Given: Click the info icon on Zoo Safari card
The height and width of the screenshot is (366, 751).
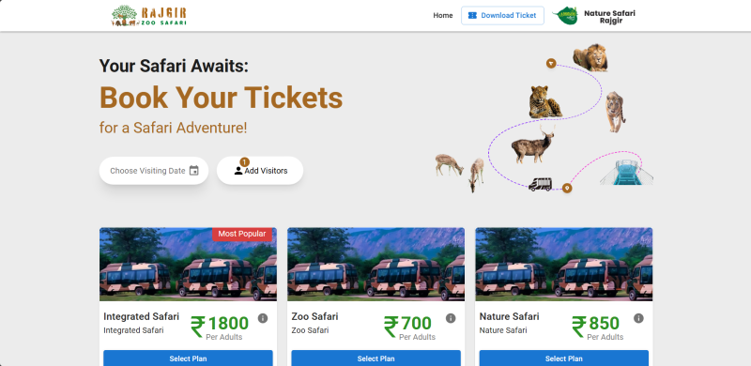Looking at the screenshot, I should tap(451, 318).
